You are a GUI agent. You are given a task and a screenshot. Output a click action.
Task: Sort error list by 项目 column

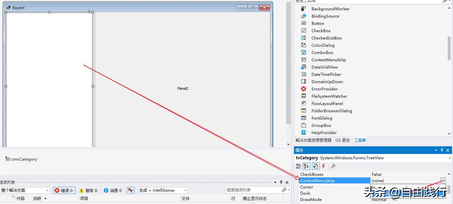click(x=129, y=198)
